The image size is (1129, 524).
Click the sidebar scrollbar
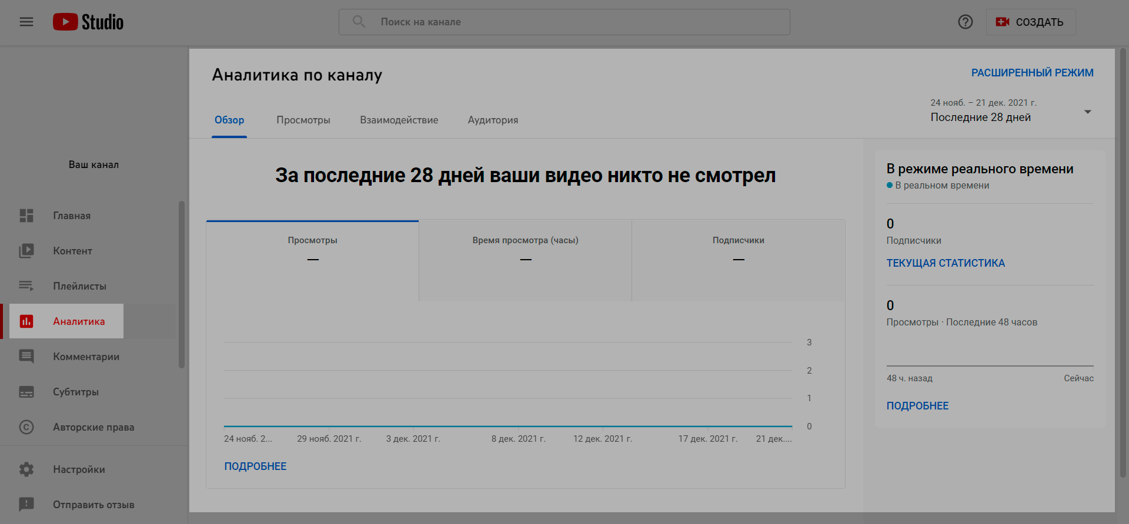click(x=182, y=285)
